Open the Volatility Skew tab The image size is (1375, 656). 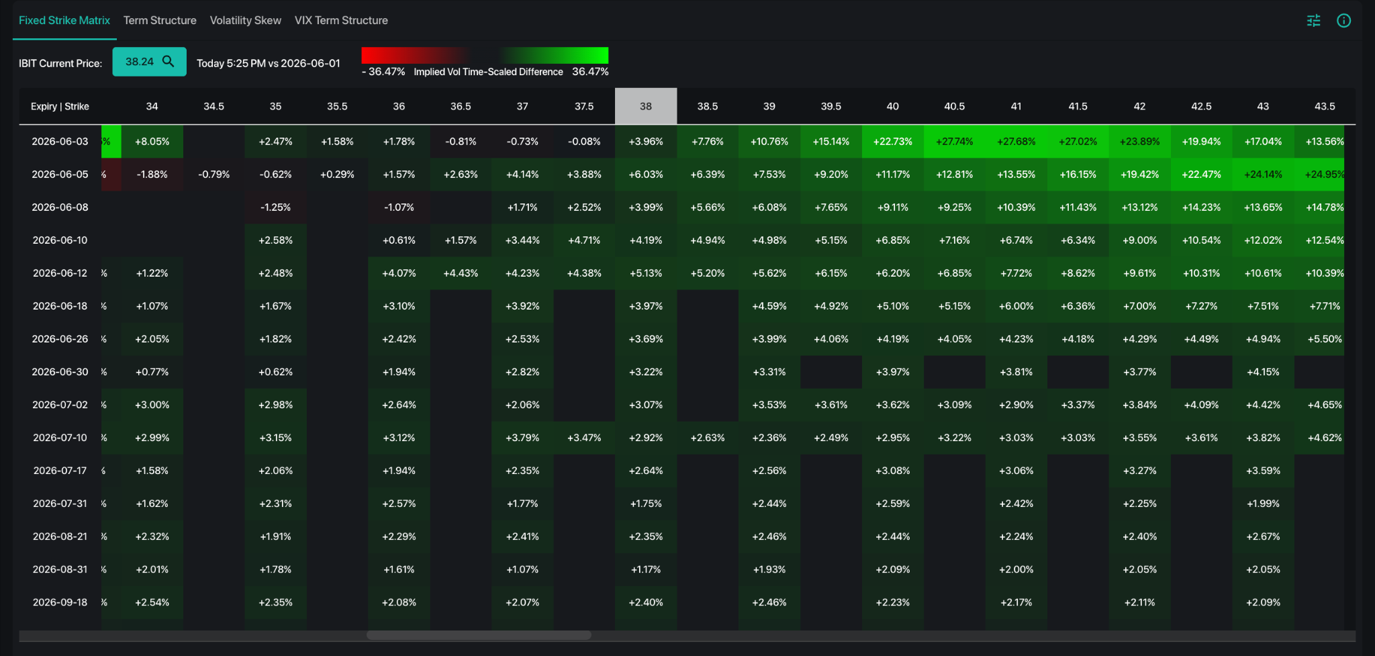[x=246, y=20]
